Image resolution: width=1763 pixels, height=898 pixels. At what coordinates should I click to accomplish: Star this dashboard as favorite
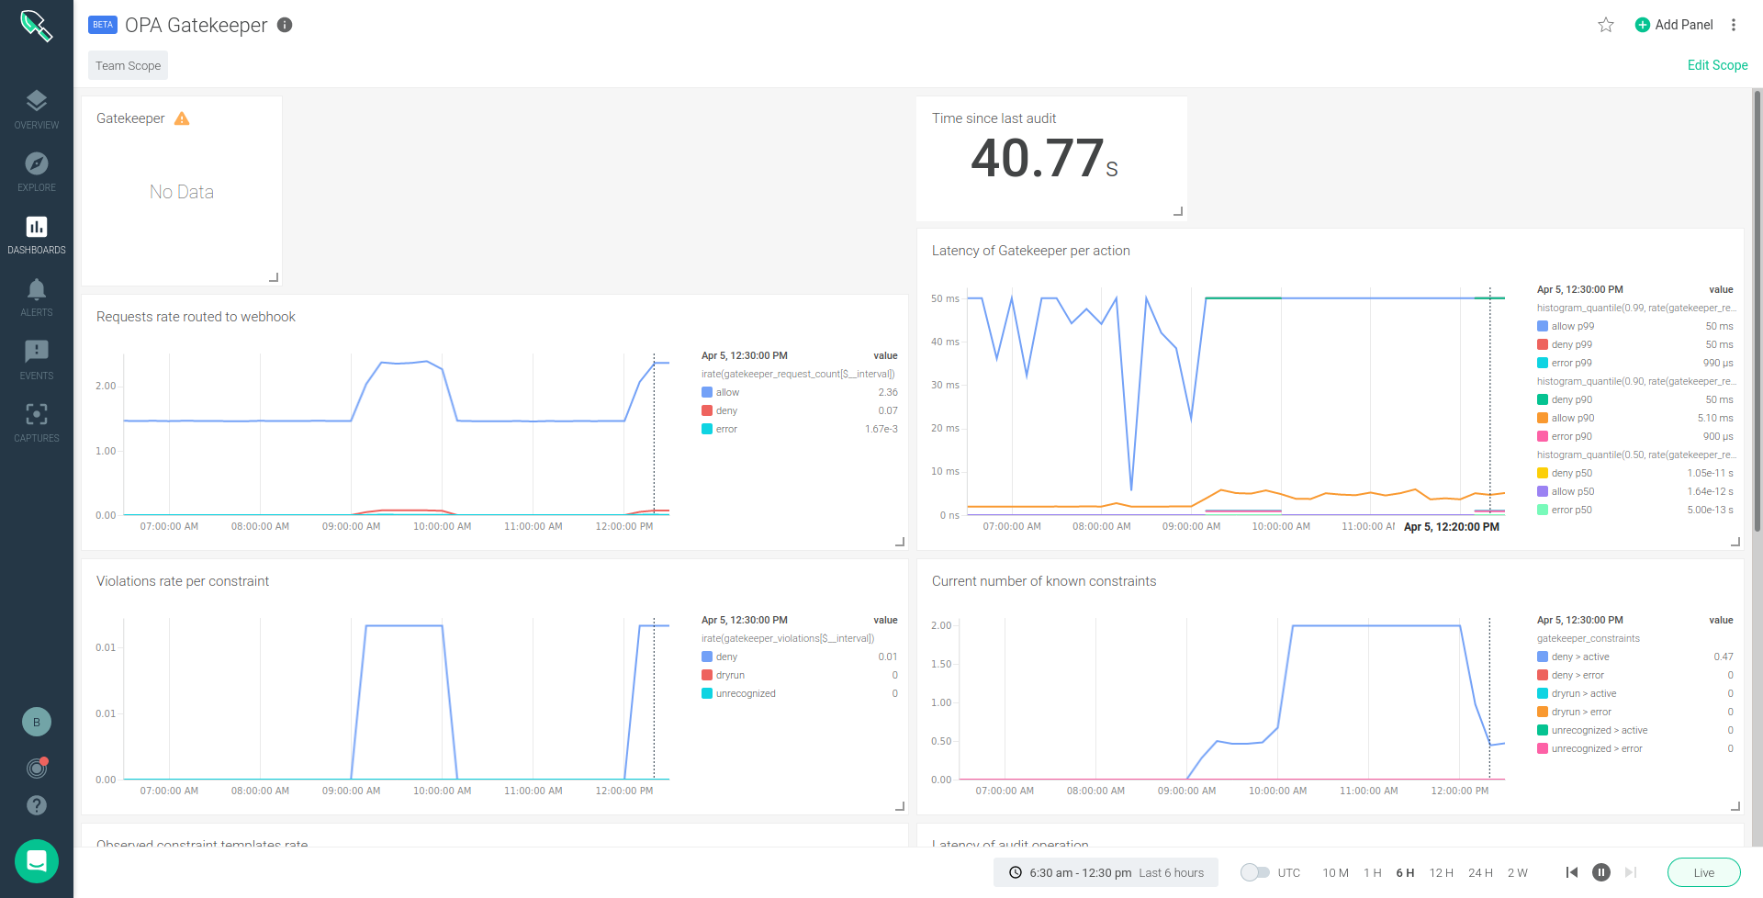(1606, 25)
